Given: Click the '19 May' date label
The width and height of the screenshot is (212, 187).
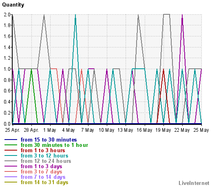Looking at the screenshot, I should pos(163,130).
